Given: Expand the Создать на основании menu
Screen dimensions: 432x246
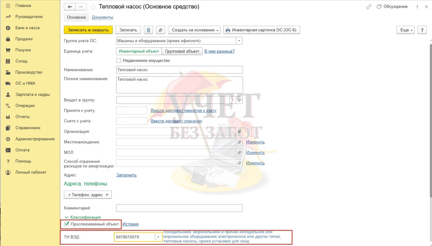Looking at the screenshot, I should point(194,30).
